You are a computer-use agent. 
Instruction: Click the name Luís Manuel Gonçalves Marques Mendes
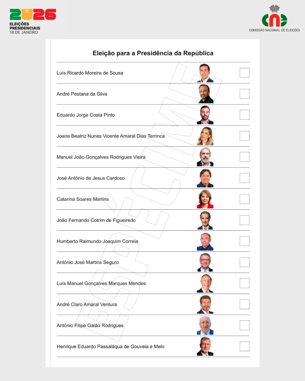click(x=101, y=283)
